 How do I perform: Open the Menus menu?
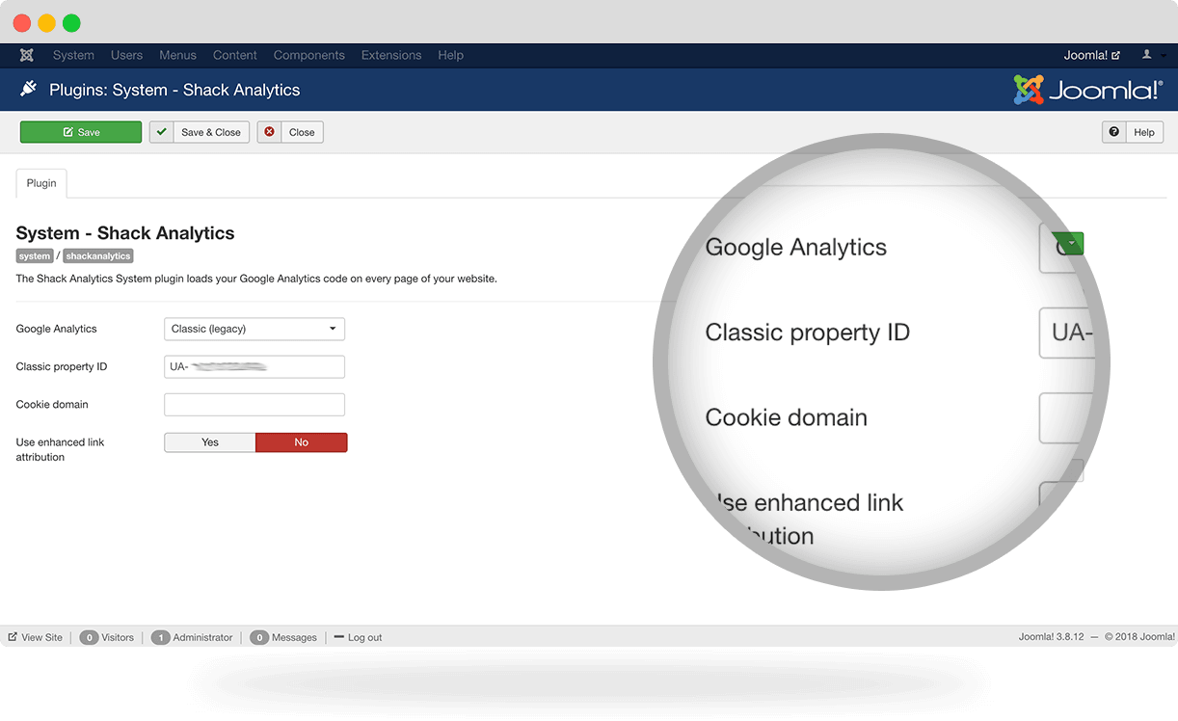pyautogui.click(x=177, y=55)
